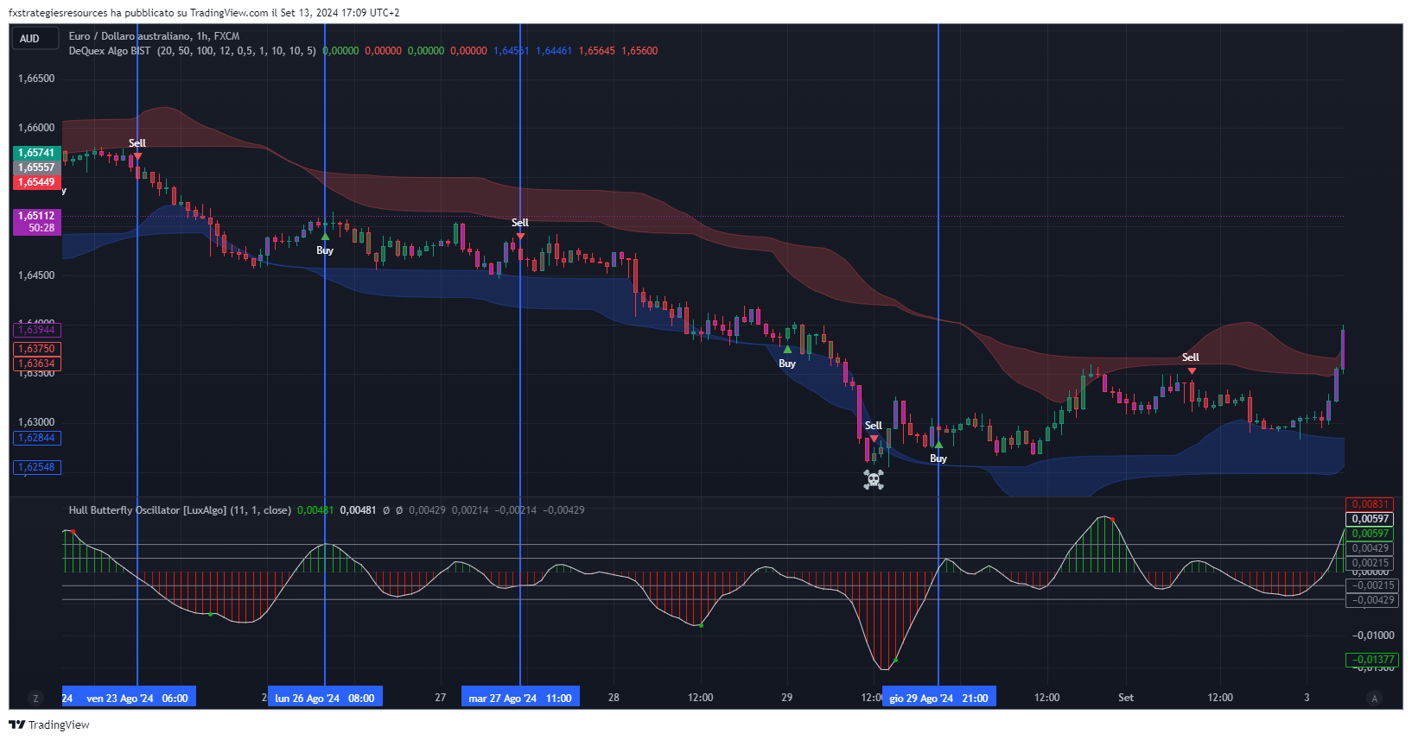This screenshot has width=1412, height=740.
Task: Click the Buy arrow at the gio 29 Ago line
Action: 938,445
